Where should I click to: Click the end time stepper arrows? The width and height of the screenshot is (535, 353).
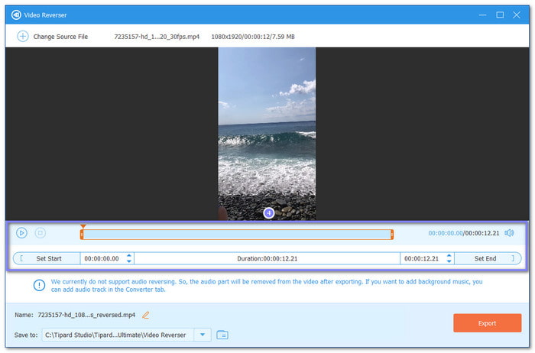pos(448,259)
